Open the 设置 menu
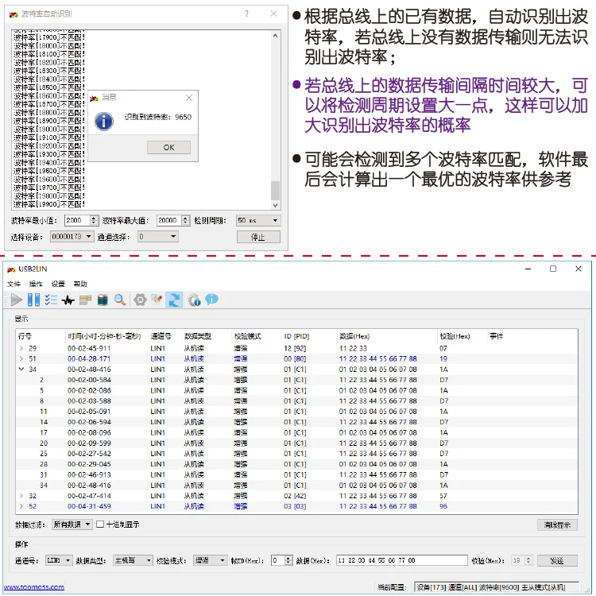Image resolution: width=596 pixels, height=596 pixels. (x=58, y=284)
